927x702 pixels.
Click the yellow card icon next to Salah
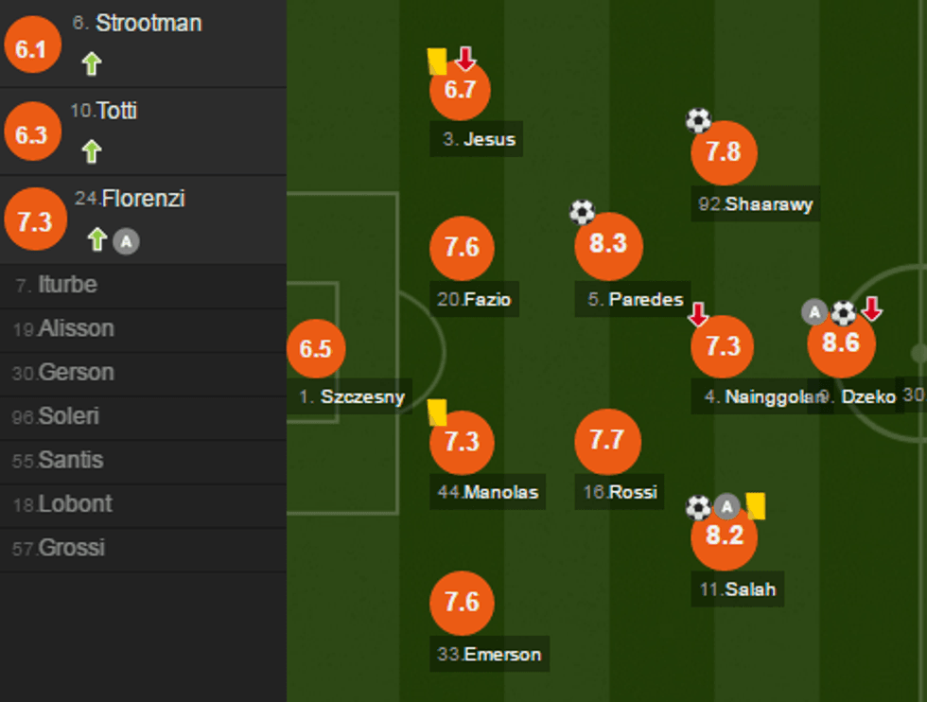755,505
